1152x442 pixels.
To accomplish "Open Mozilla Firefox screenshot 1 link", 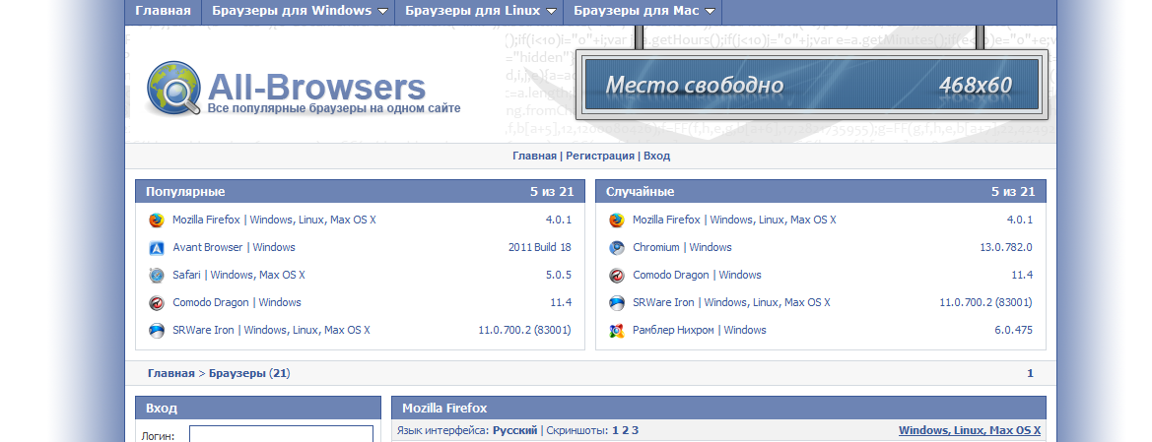I will pyautogui.click(x=616, y=430).
